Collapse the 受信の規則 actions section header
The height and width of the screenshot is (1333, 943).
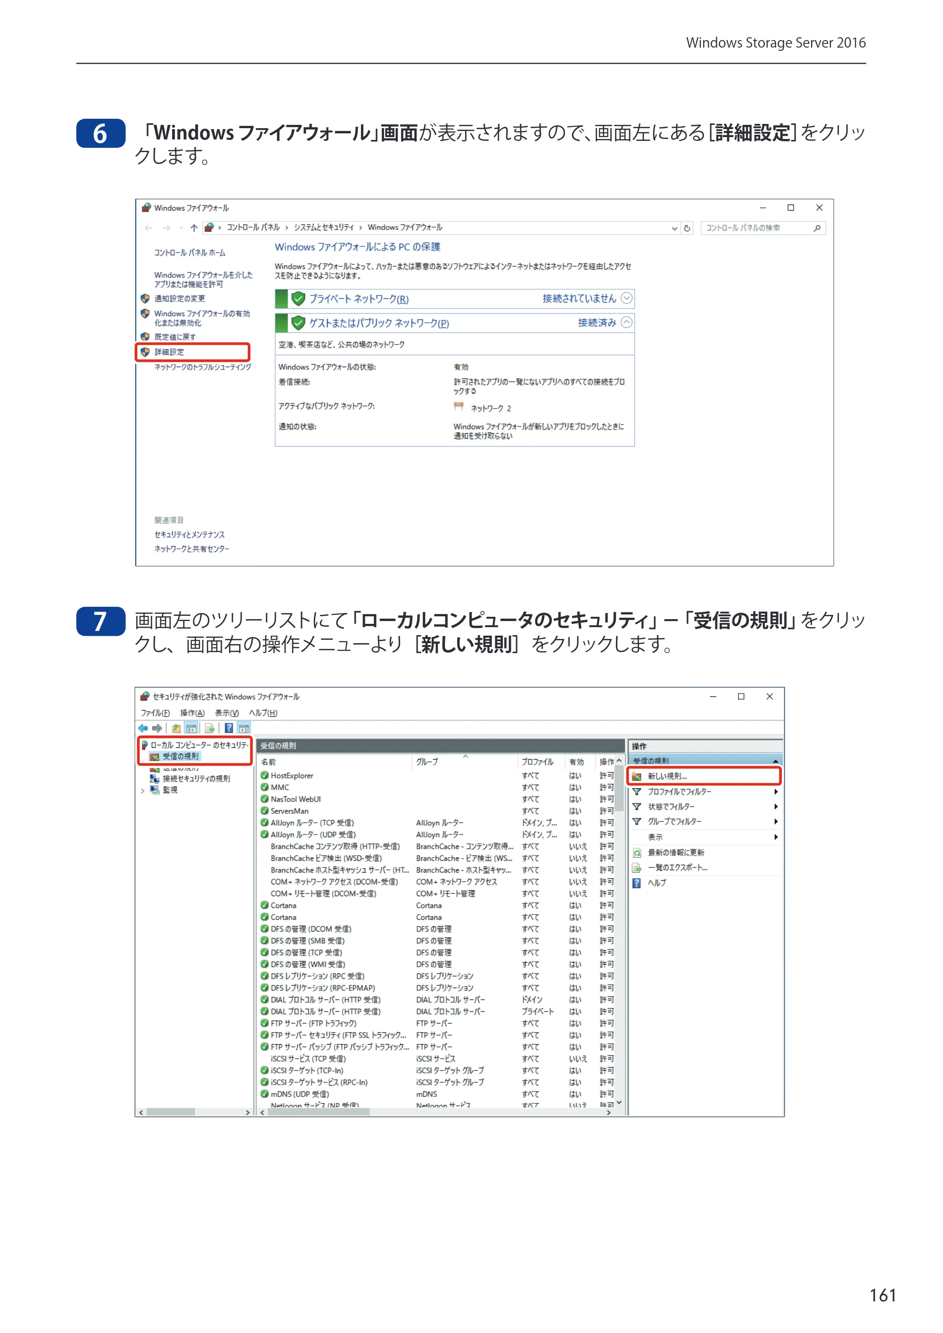click(x=775, y=761)
